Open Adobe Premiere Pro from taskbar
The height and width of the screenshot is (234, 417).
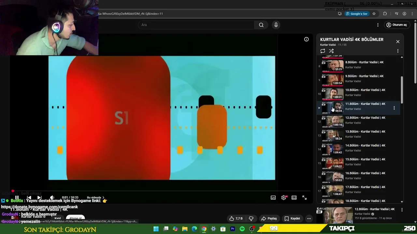(x=233, y=229)
